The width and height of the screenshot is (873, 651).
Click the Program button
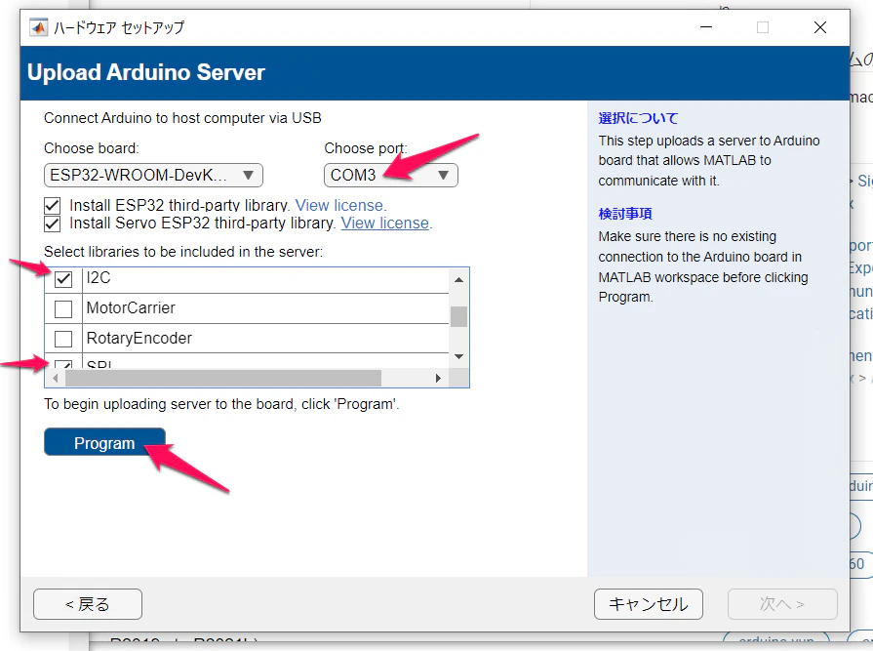point(104,443)
